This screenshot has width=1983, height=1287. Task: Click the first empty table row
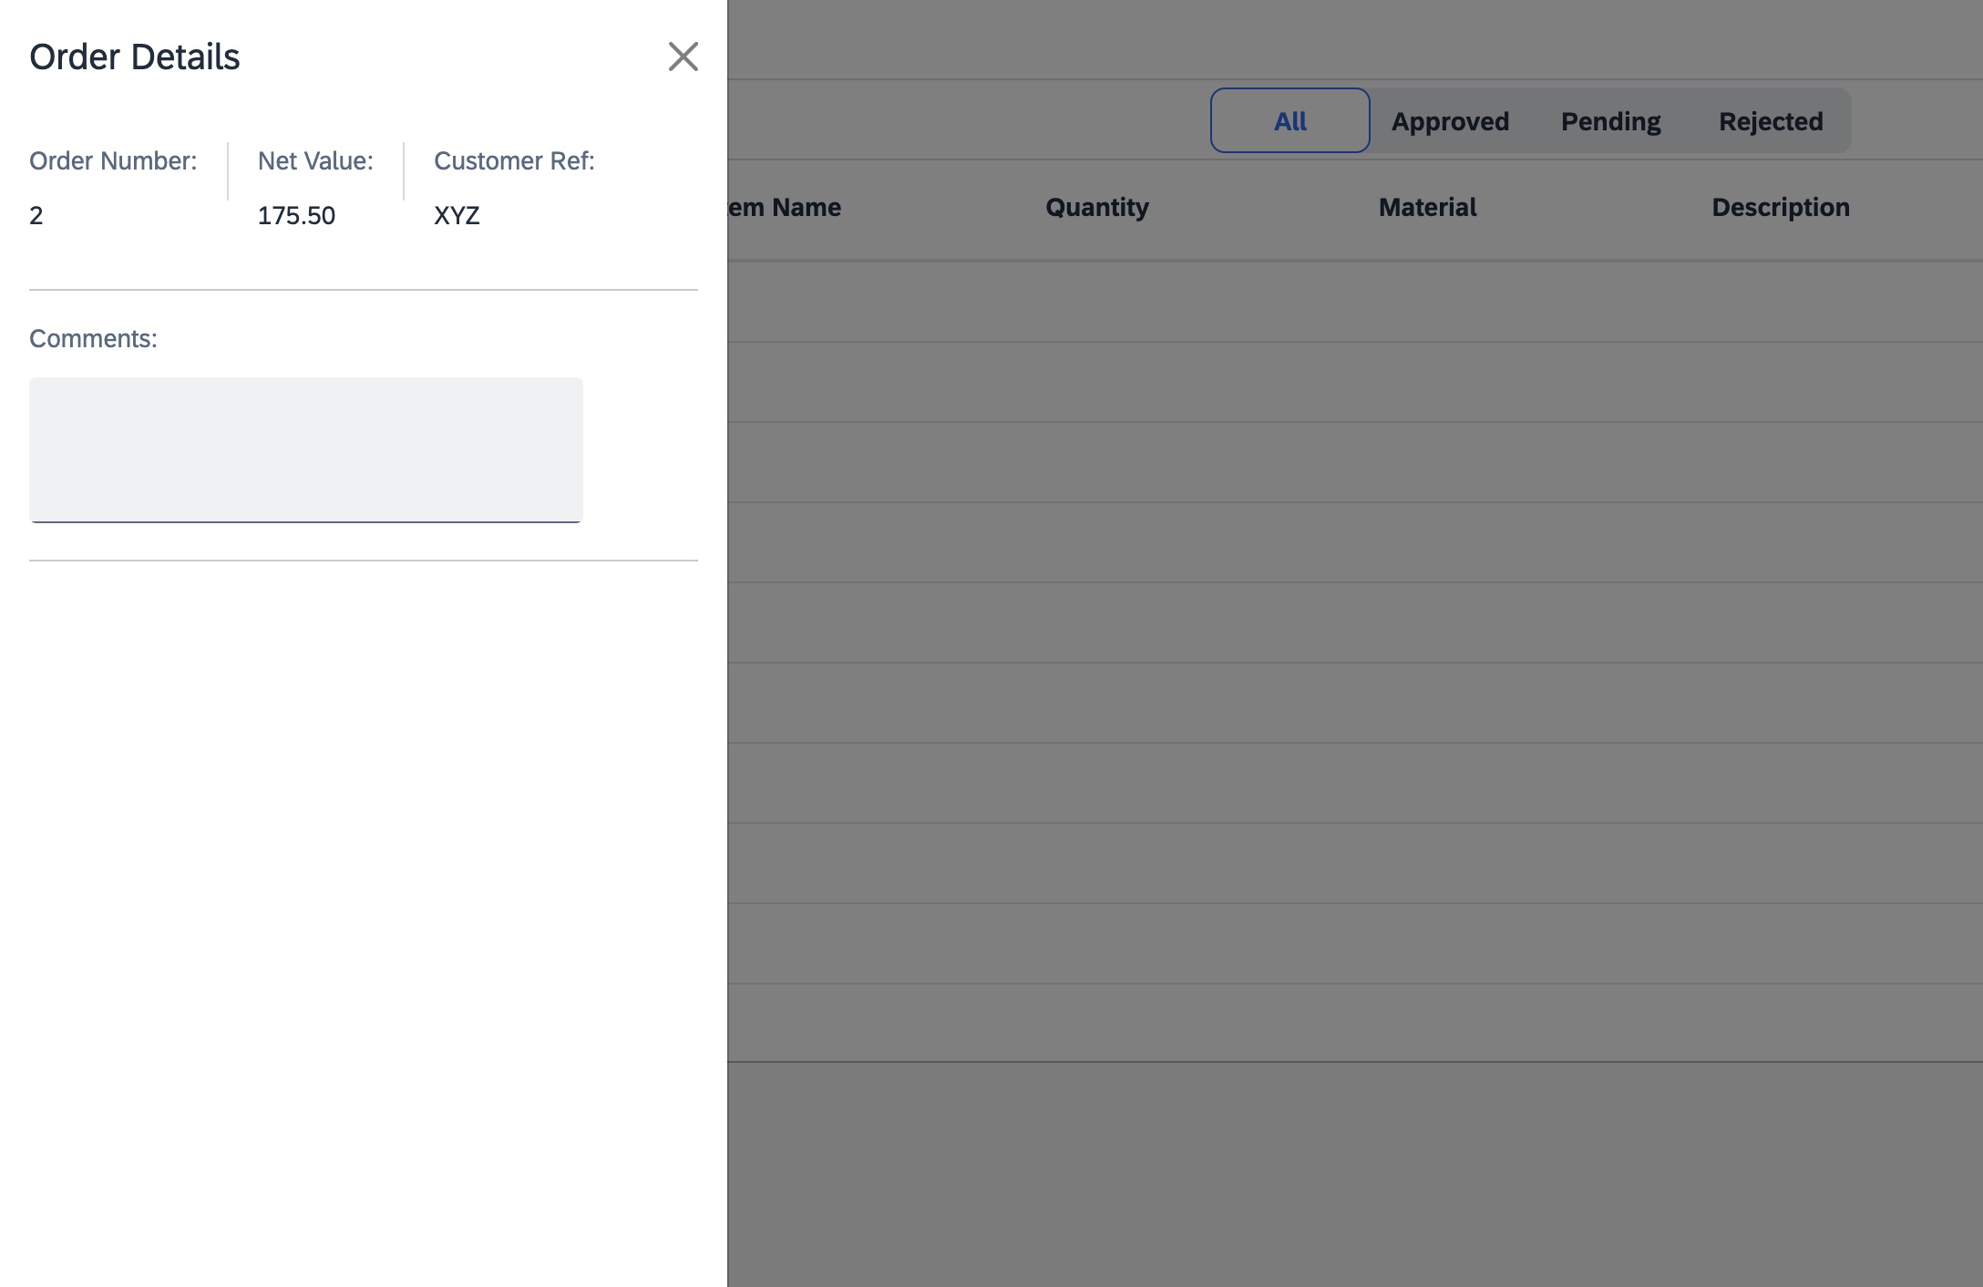pyautogui.click(x=1354, y=303)
